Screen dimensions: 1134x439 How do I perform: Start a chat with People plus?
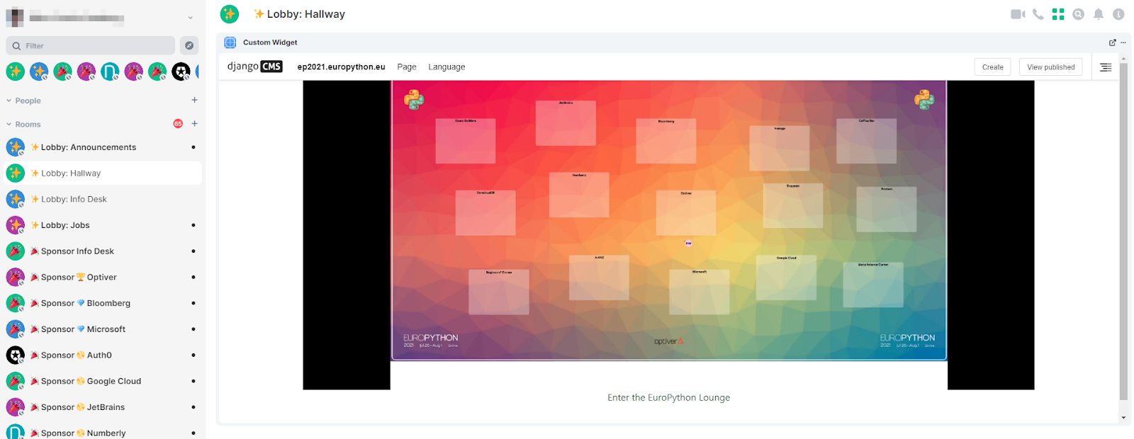click(195, 100)
